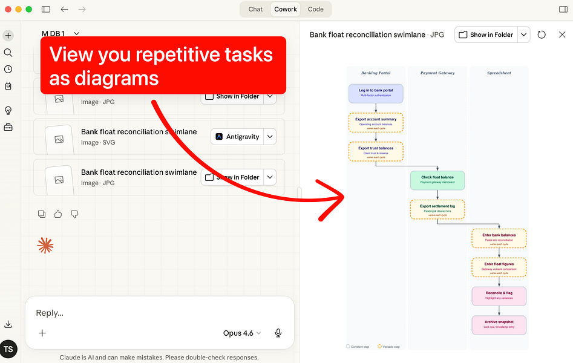Screen dimensions: 573x363
Task: Give the response a thumbs down
Action: (74, 214)
